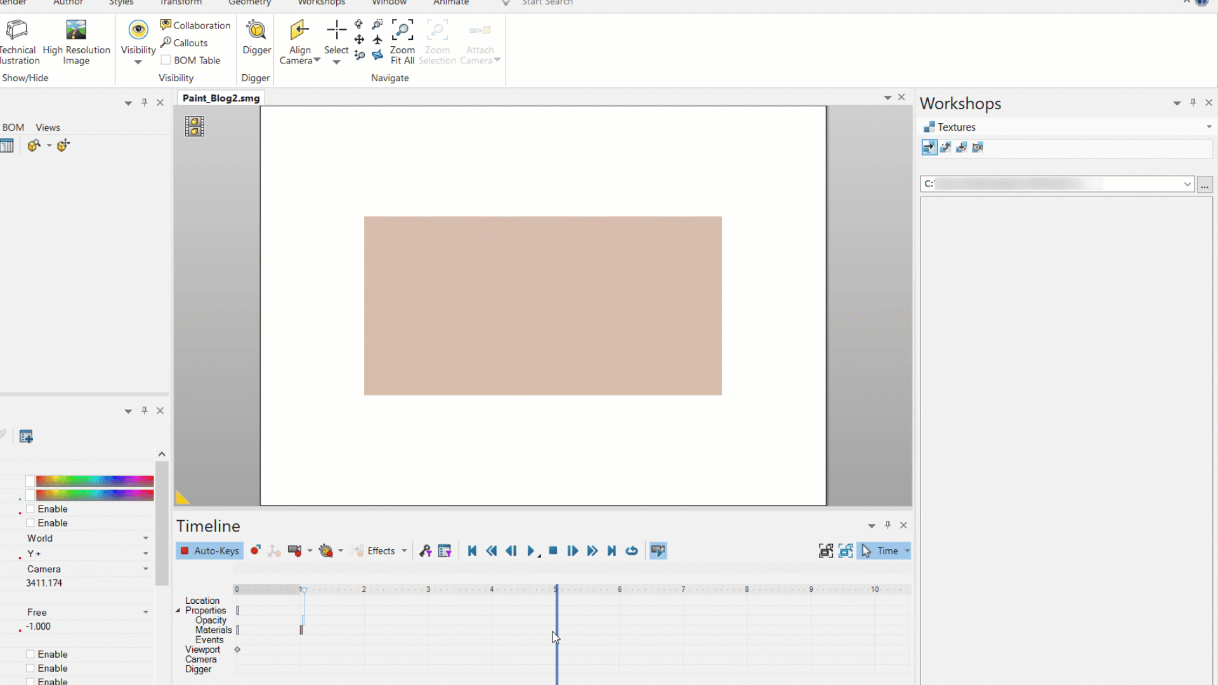The image size is (1218, 685).
Task: Stop the timeline playback
Action: pyautogui.click(x=553, y=551)
